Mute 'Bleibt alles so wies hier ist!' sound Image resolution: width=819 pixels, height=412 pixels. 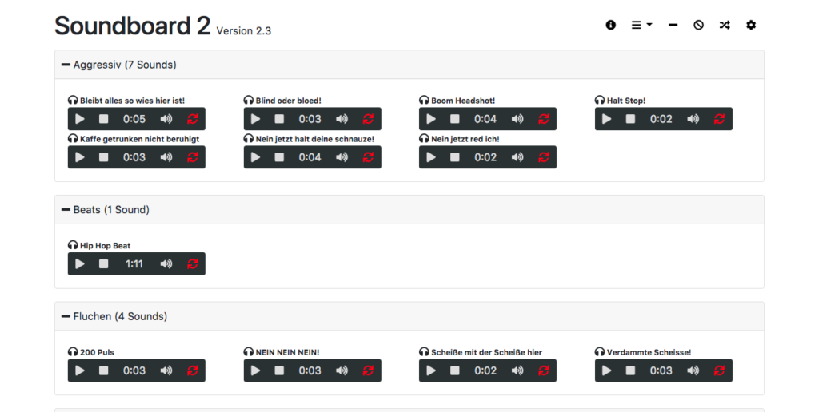pyautogui.click(x=166, y=119)
